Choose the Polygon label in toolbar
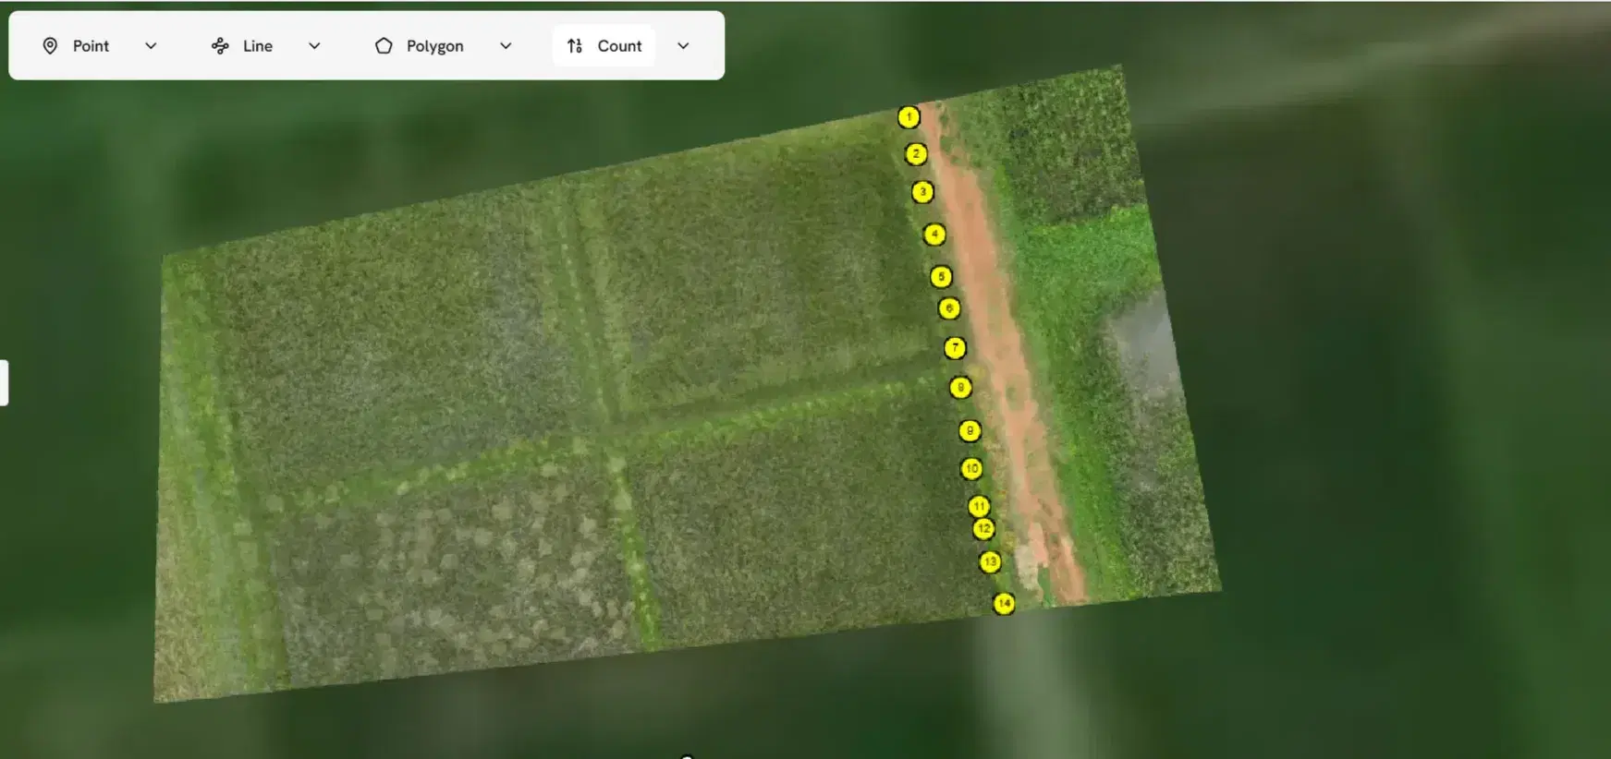Screen dimensions: 1611x759 coord(435,45)
